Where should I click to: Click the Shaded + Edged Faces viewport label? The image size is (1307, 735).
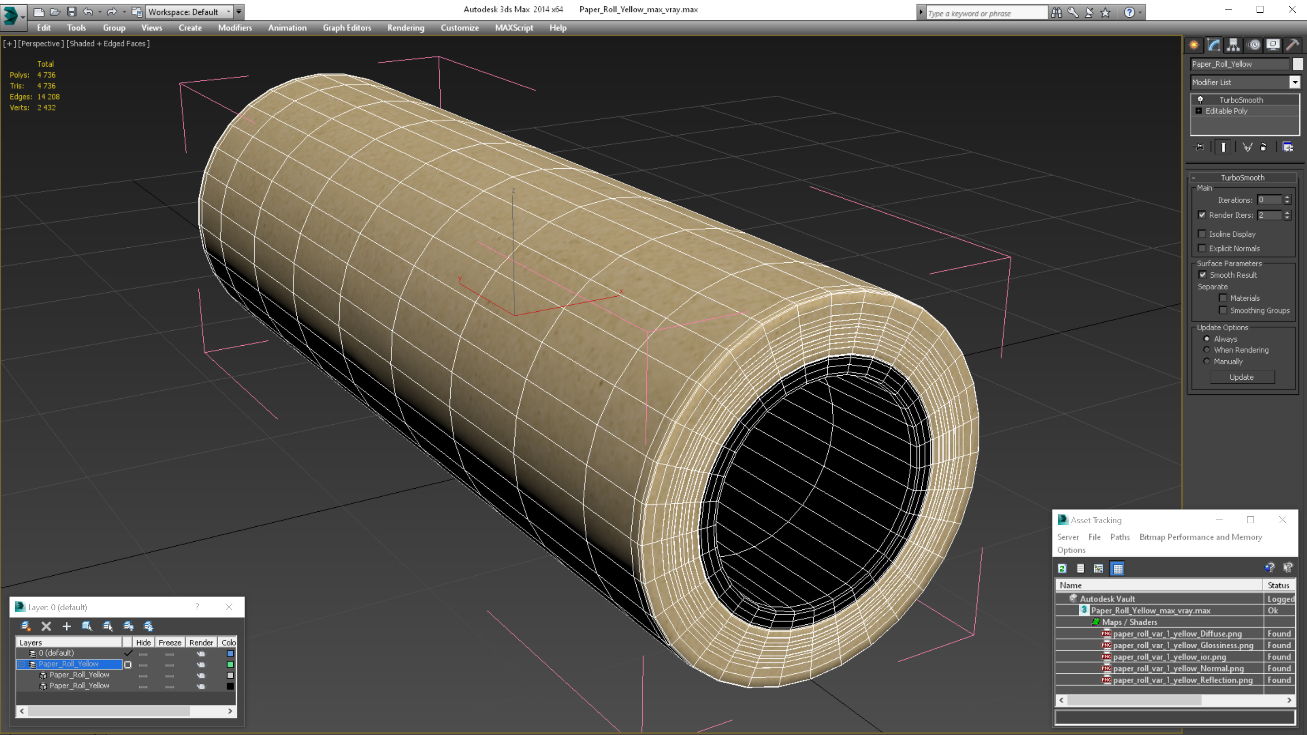click(x=108, y=44)
